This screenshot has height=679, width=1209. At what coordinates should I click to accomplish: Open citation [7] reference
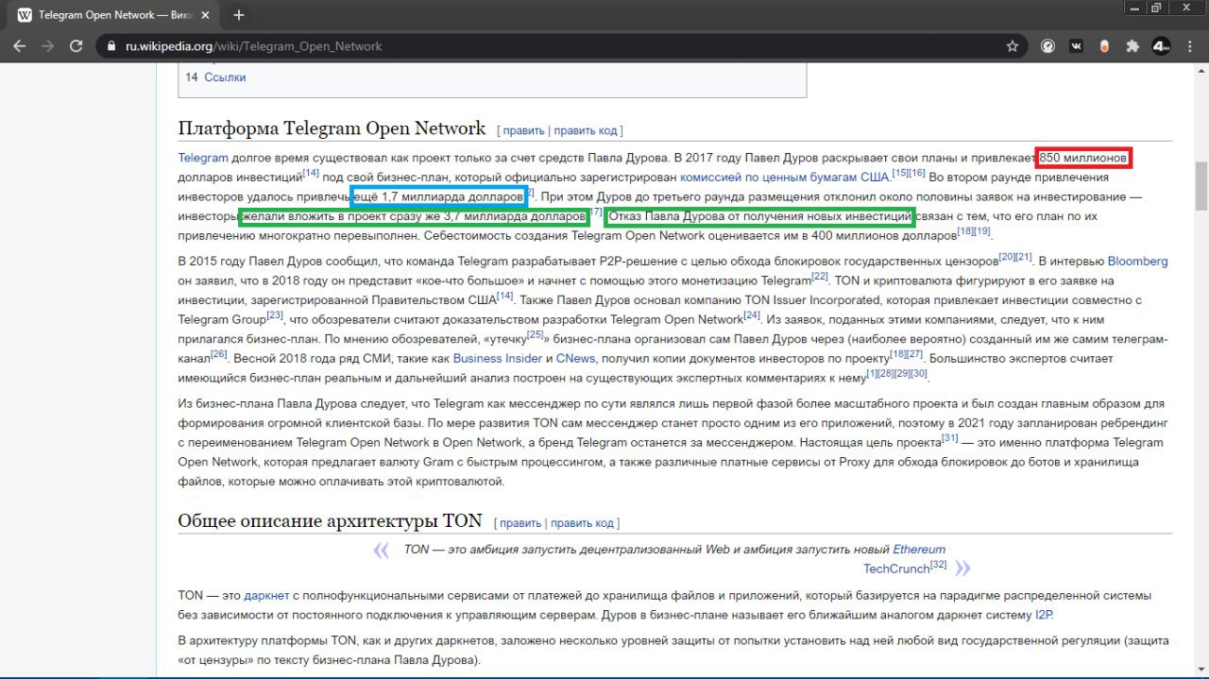[x=597, y=212]
